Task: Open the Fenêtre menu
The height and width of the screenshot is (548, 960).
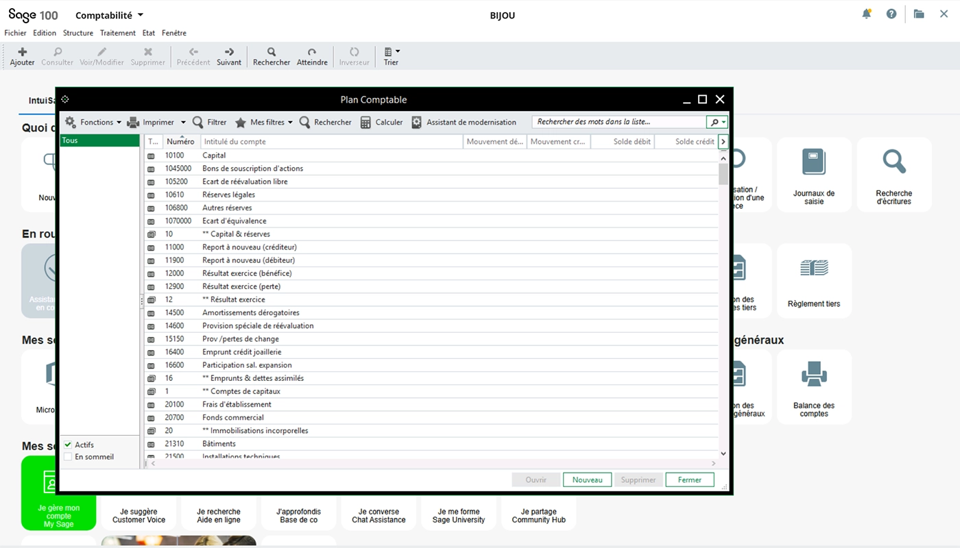Action: pos(174,33)
